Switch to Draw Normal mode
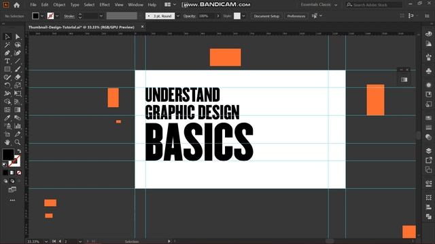Image resolution: width=435 pixels, height=244 pixels. pos(5,181)
